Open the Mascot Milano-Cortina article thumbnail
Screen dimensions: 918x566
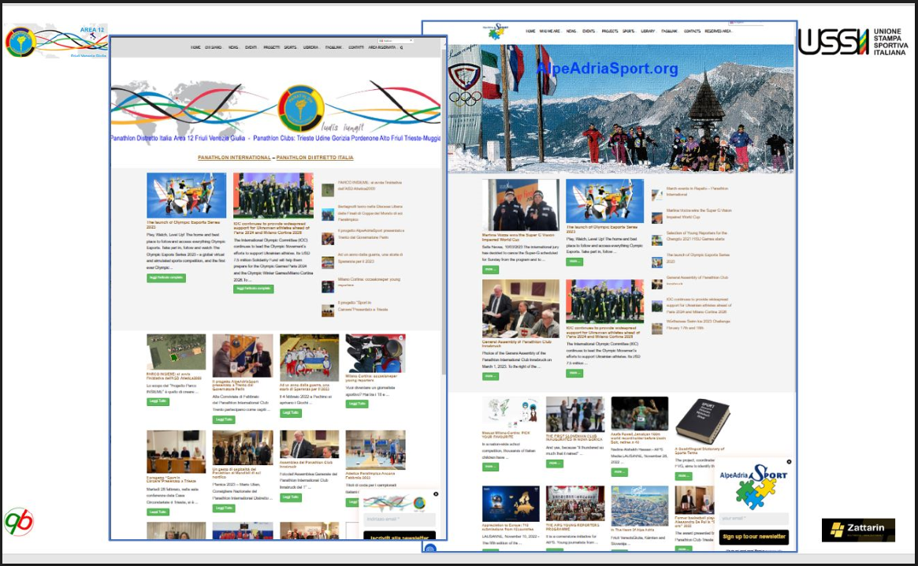(511, 413)
